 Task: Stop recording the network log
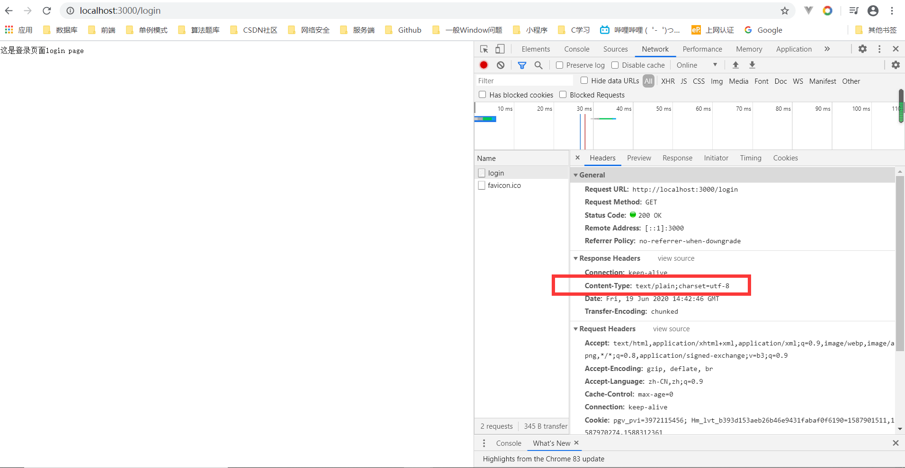484,65
